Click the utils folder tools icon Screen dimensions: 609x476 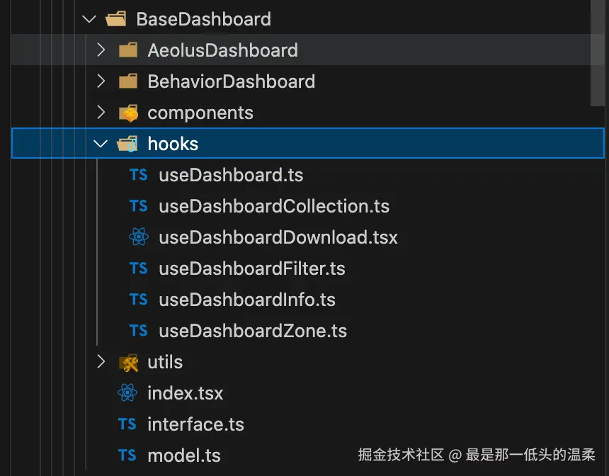(128, 362)
